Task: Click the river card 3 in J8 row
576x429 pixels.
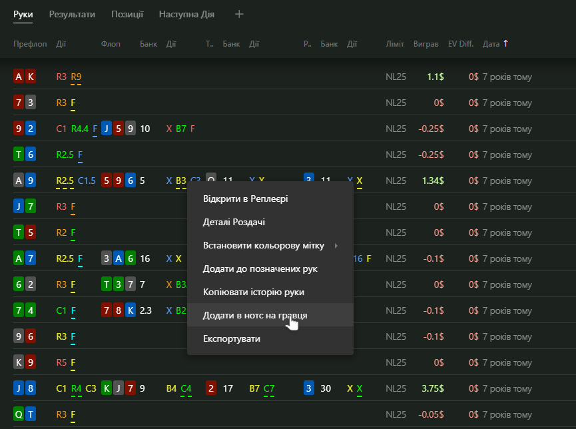Action: pos(309,388)
